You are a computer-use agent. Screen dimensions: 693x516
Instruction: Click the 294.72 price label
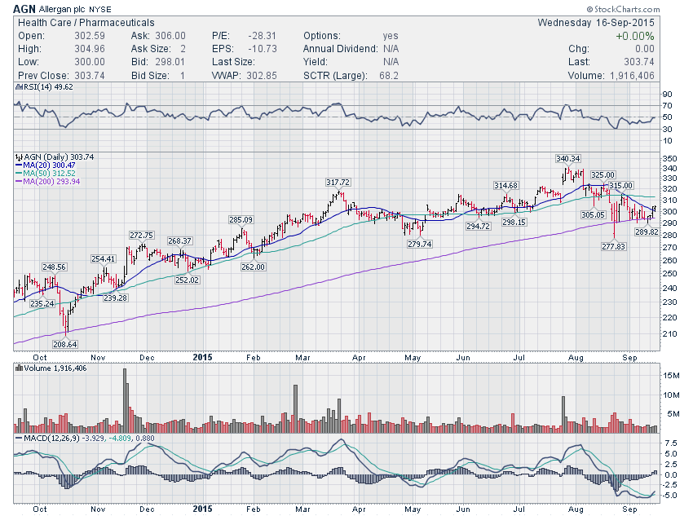(479, 226)
